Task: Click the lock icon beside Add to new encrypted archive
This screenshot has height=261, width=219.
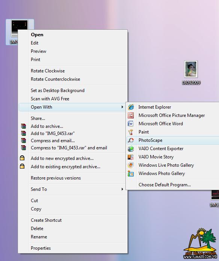Action: 22,158
